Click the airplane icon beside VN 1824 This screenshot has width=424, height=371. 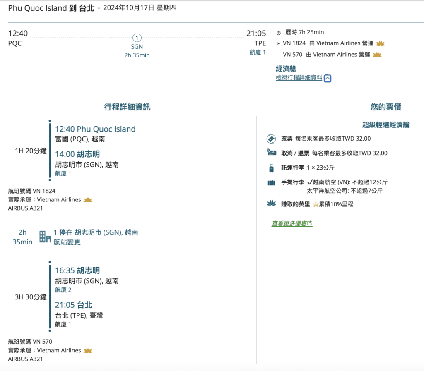click(x=279, y=43)
